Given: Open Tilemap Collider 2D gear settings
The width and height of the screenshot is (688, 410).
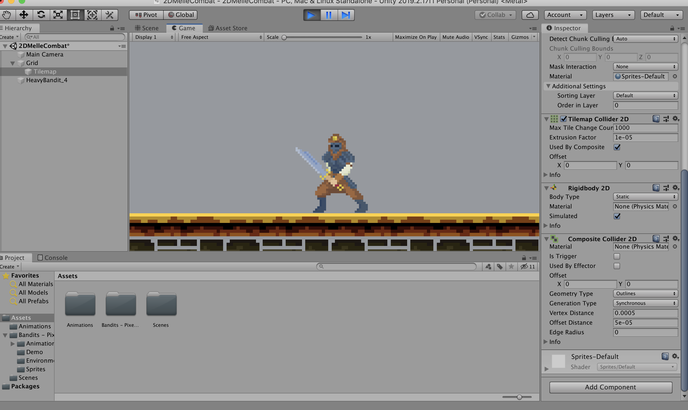Looking at the screenshot, I should click(x=675, y=119).
